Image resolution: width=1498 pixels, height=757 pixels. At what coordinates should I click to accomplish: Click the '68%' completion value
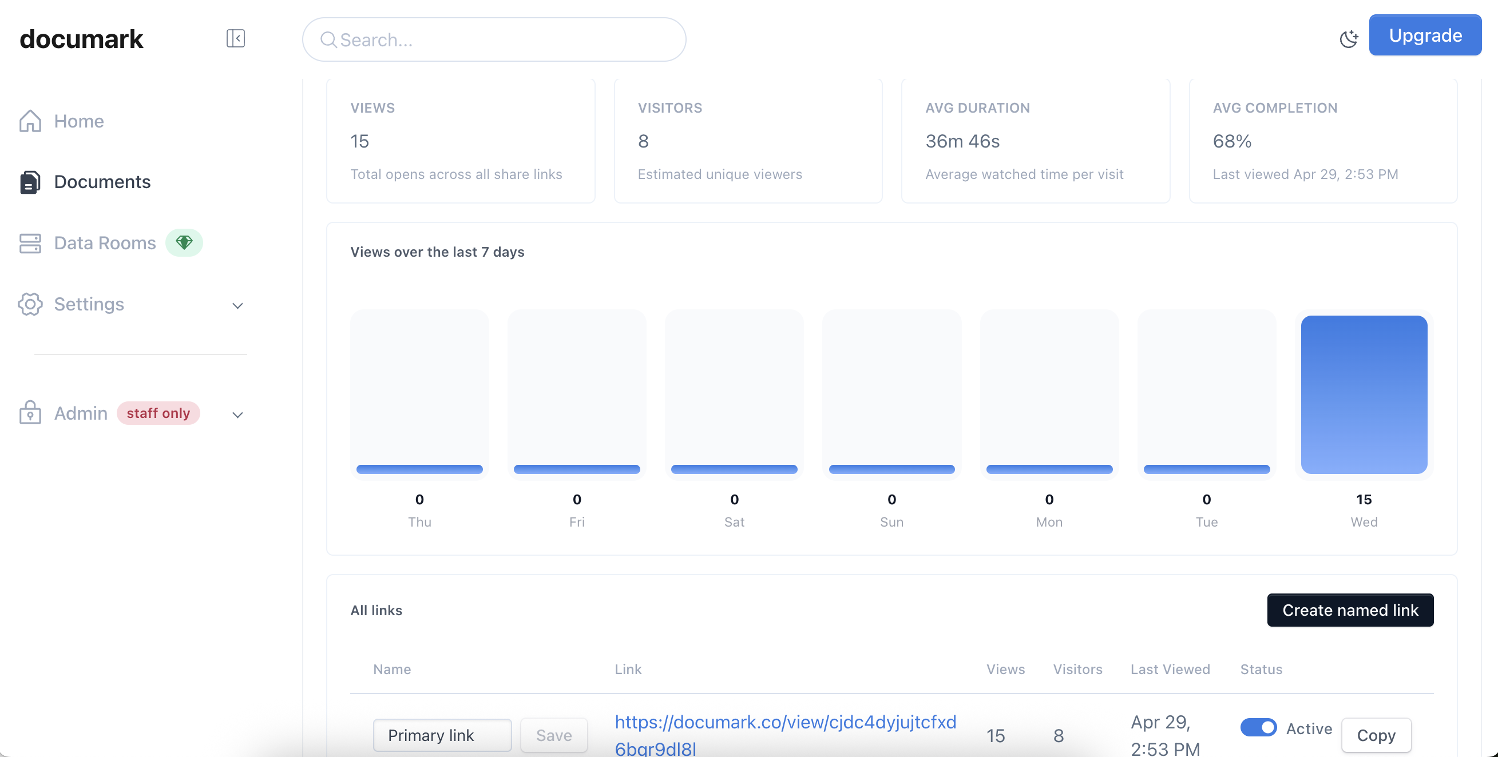1232,141
